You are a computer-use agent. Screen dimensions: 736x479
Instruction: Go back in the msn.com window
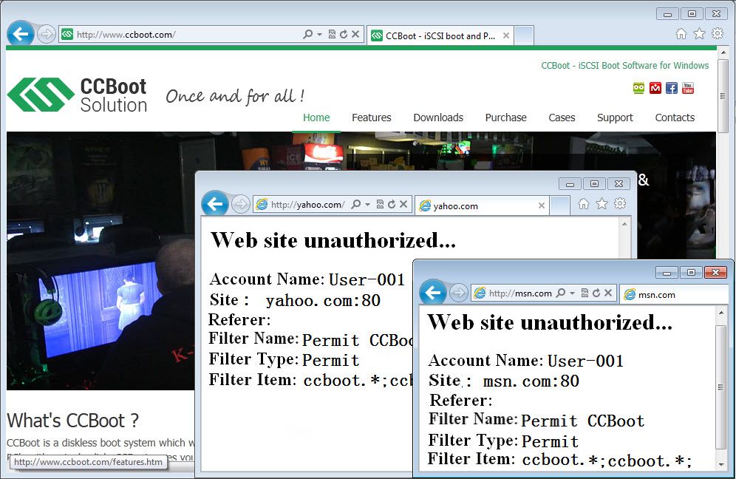click(432, 293)
